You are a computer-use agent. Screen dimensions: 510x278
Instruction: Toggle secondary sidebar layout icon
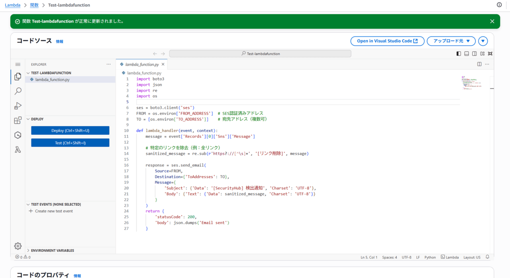tap(475, 53)
